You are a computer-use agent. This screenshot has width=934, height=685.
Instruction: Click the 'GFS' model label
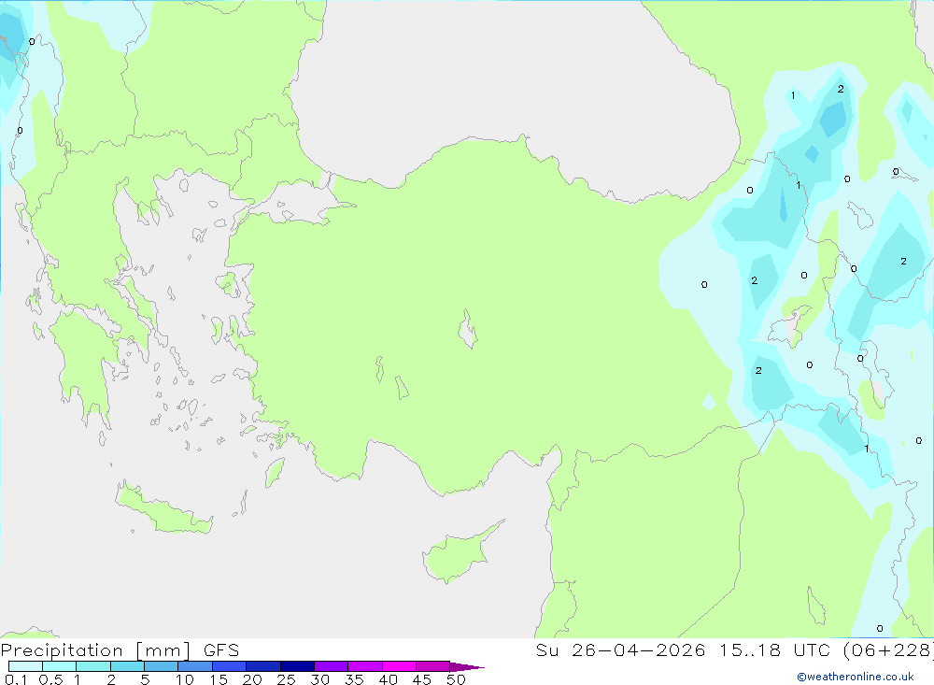point(221,650)
